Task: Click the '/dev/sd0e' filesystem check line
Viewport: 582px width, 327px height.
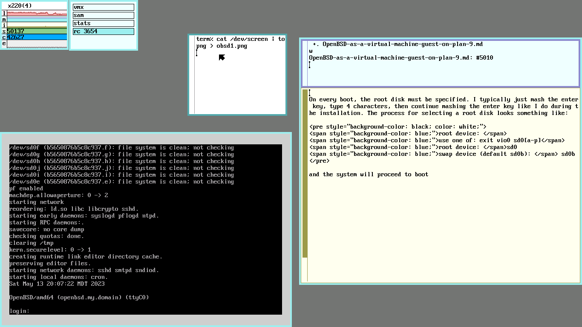Action: (x=122, y=182)
